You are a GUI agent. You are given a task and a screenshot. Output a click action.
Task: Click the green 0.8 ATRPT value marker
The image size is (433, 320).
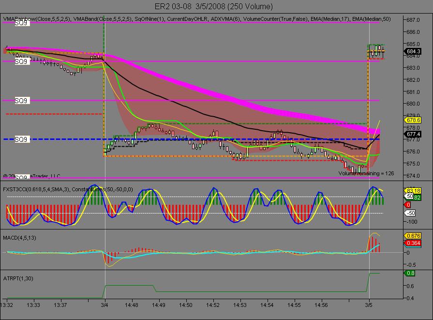[x=410, y=274]
